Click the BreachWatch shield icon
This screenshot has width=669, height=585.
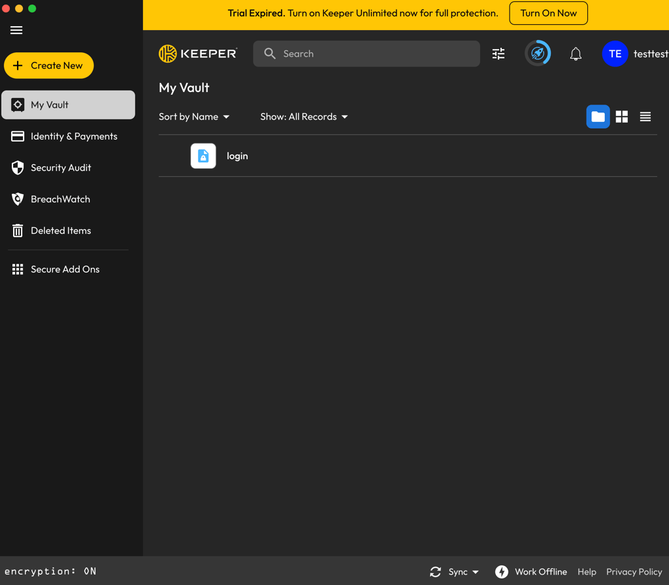point(18,199)
